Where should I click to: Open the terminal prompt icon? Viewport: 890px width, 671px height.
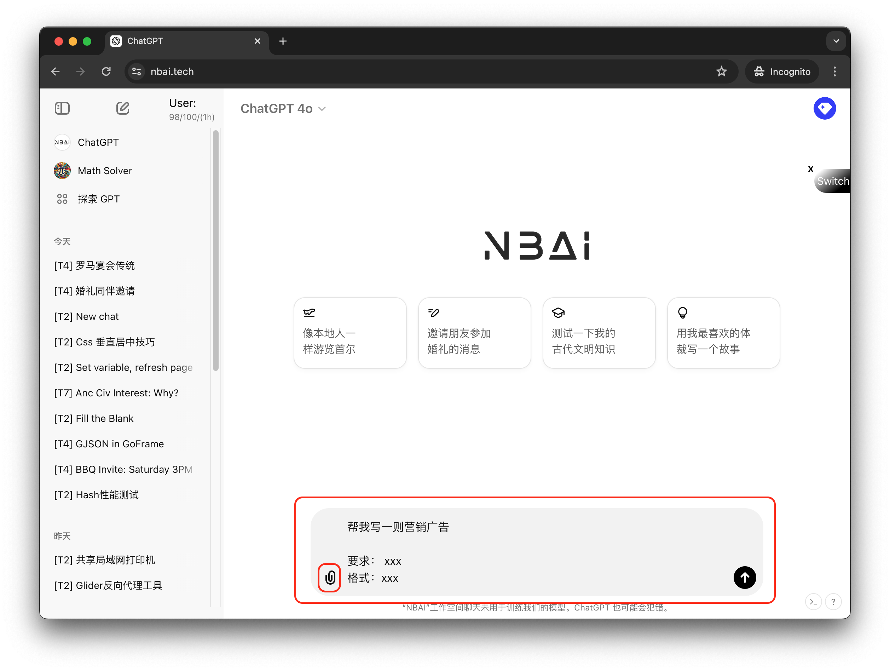[x=813, y=602]
